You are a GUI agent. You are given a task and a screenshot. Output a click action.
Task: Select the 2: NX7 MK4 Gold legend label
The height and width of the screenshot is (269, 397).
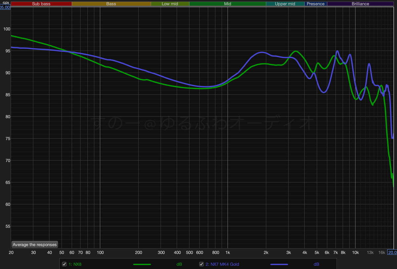point(222,264)
